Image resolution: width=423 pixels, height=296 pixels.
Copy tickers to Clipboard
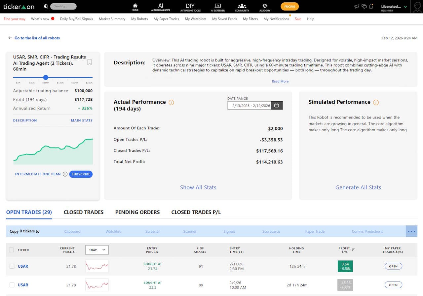tap(72, 231)
